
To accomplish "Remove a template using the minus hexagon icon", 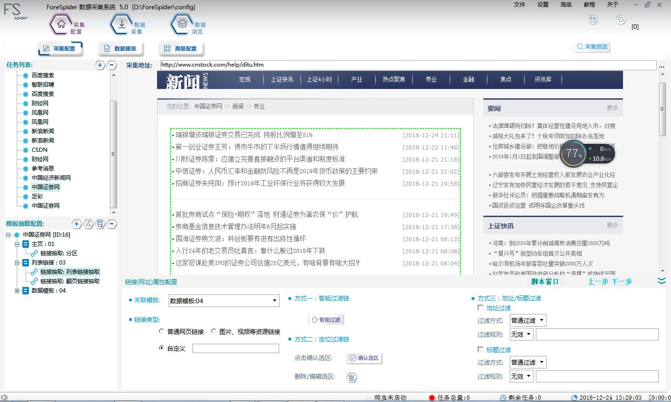I will pyautogui.click(x=112, y=224).
